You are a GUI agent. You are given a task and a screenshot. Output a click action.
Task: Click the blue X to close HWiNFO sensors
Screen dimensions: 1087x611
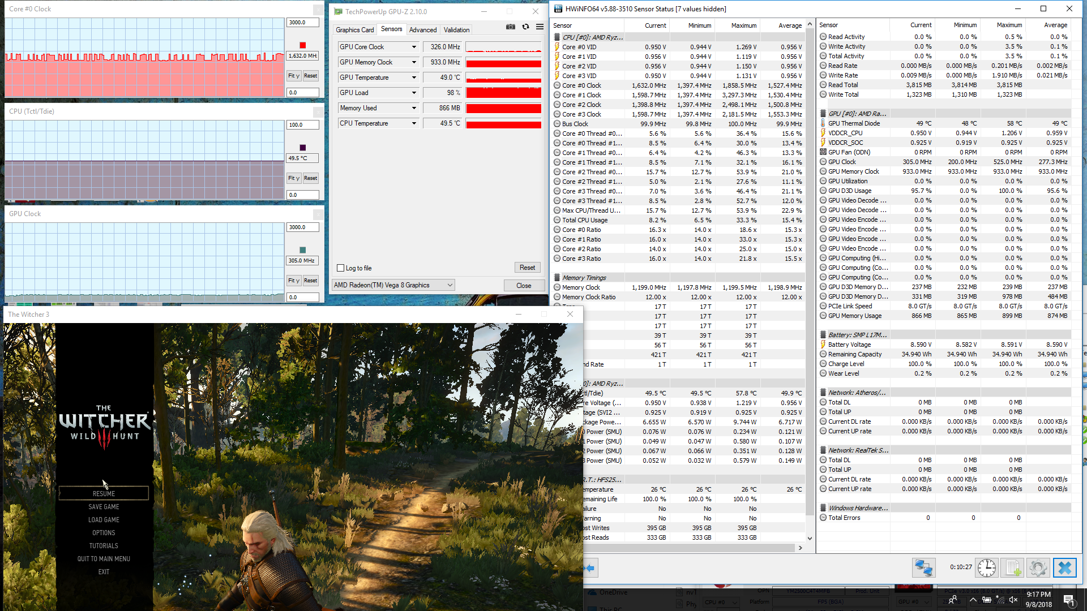point(1064,567)
